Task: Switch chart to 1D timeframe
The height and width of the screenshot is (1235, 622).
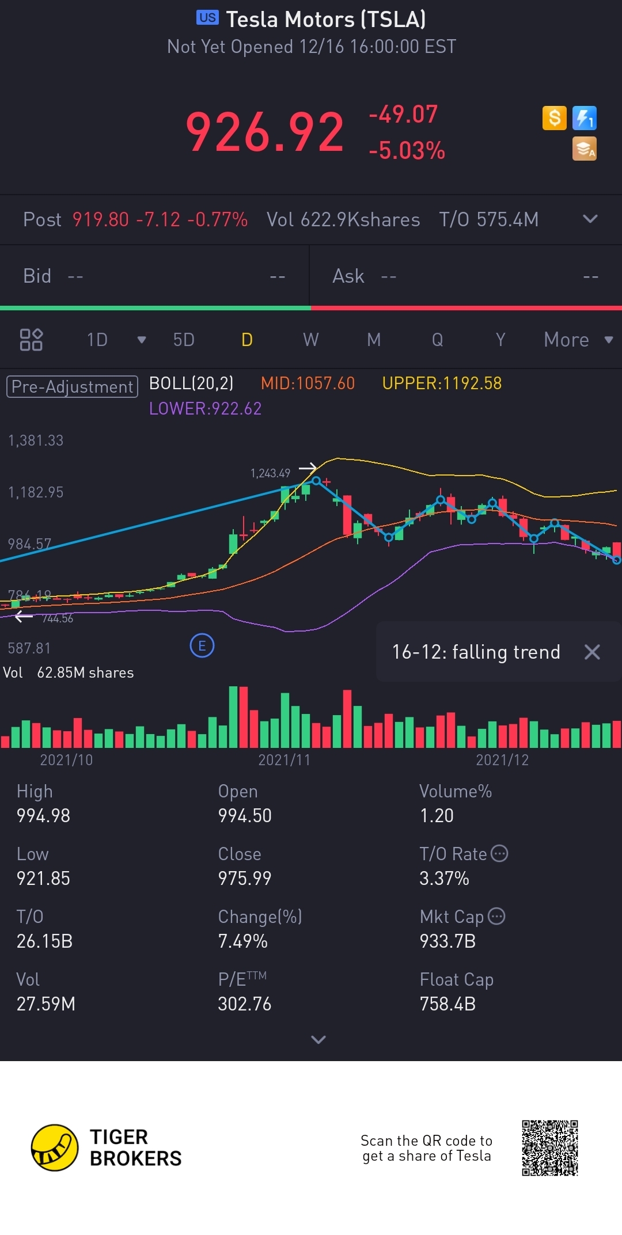Action: (x=97, y=340)
